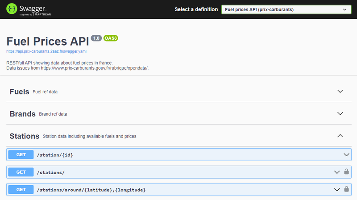Expand the /station/{id} endpoint arrow

(x=346, y=154)
